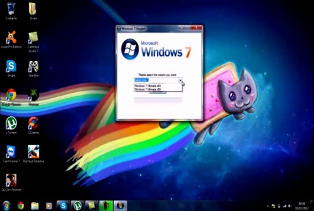
Task: Open Windows Explorer from the taskbar
Action: coord(35,206)
